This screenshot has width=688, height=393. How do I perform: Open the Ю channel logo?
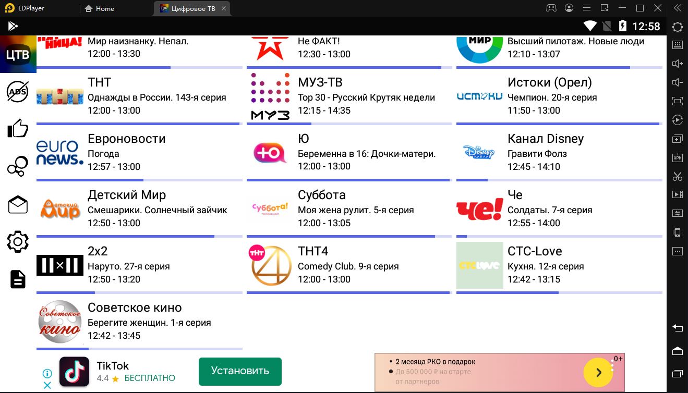coord(270,153)
